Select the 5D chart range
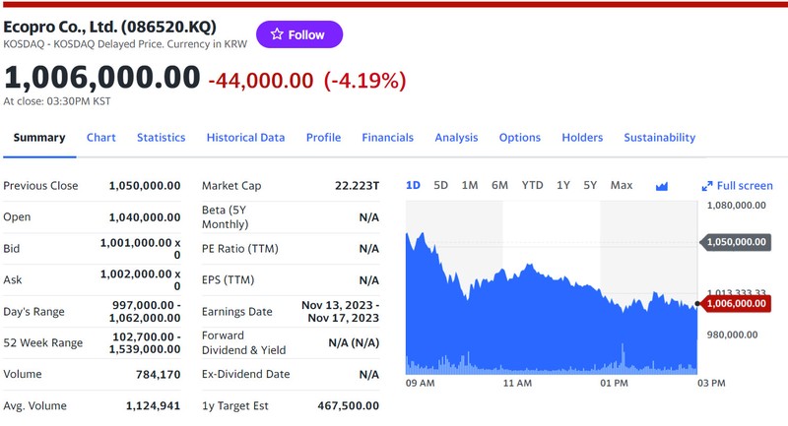 click(x=440, y=185)
